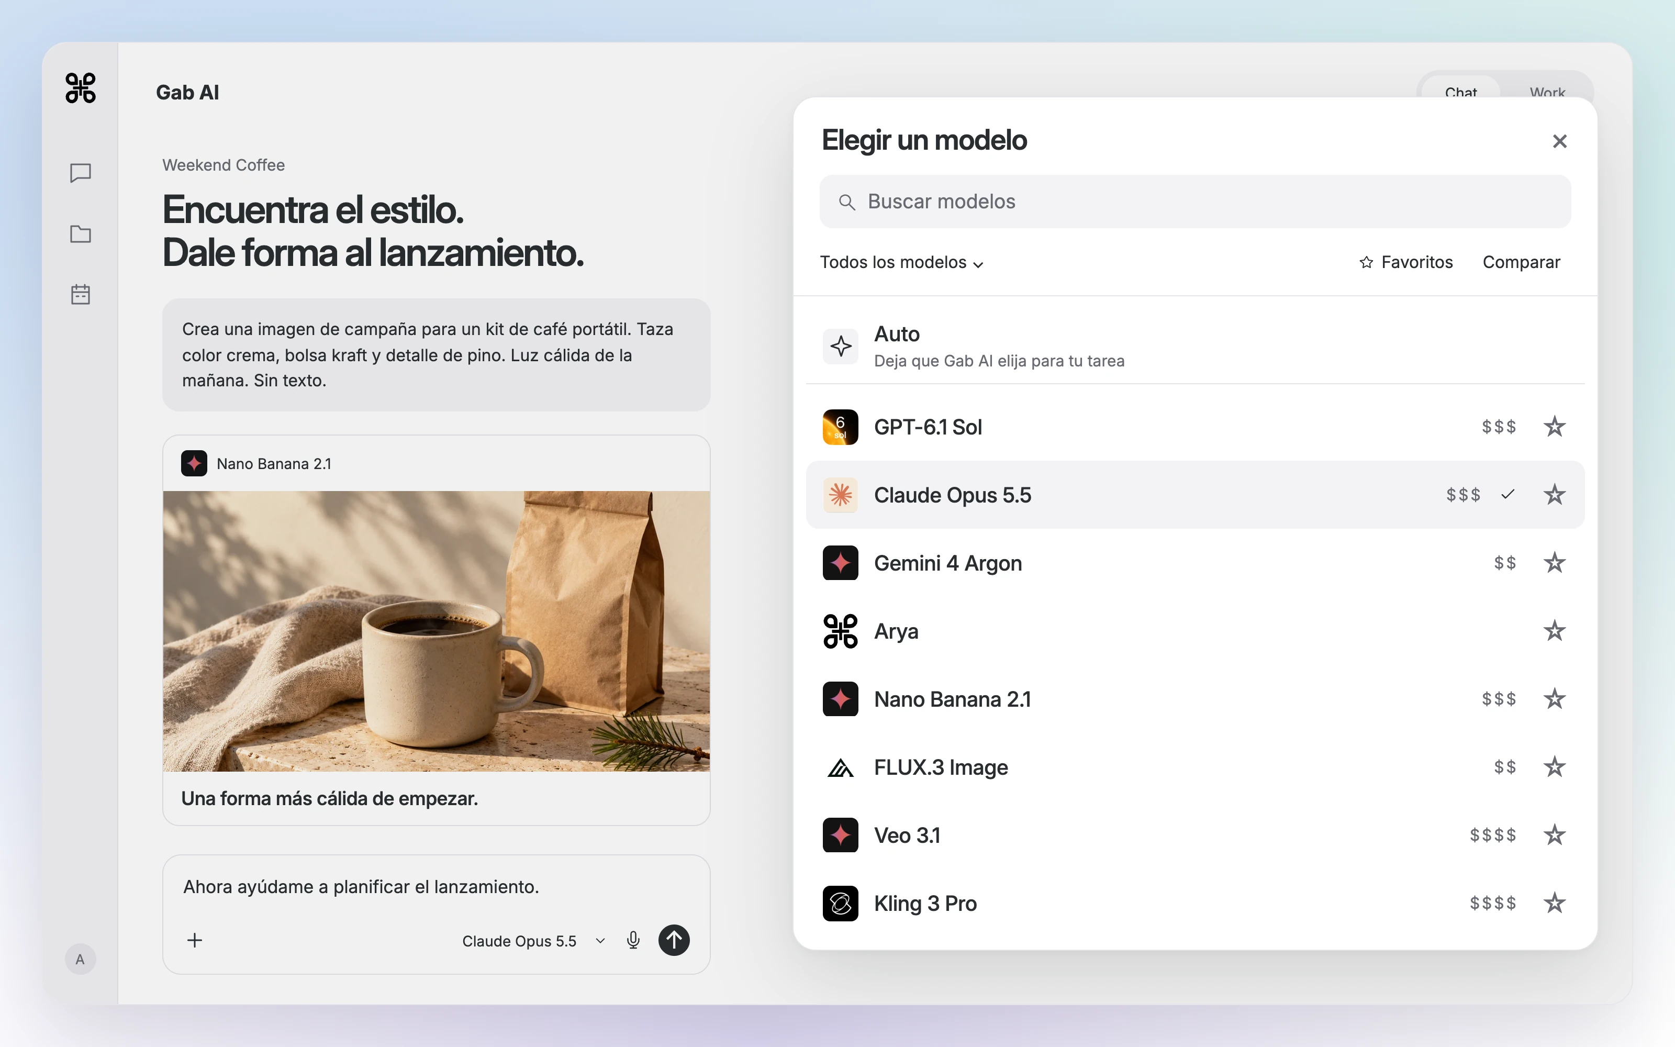Click the plus attachment icon in composer

pyautogui.click(x=195, y=940)
